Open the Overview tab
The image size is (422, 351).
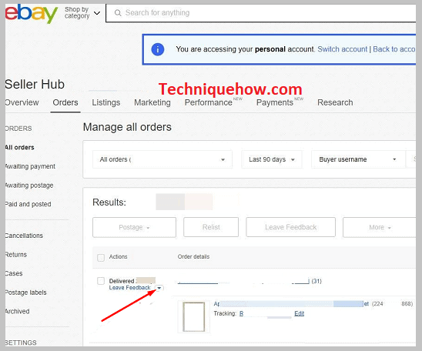[x=22, y=102]
